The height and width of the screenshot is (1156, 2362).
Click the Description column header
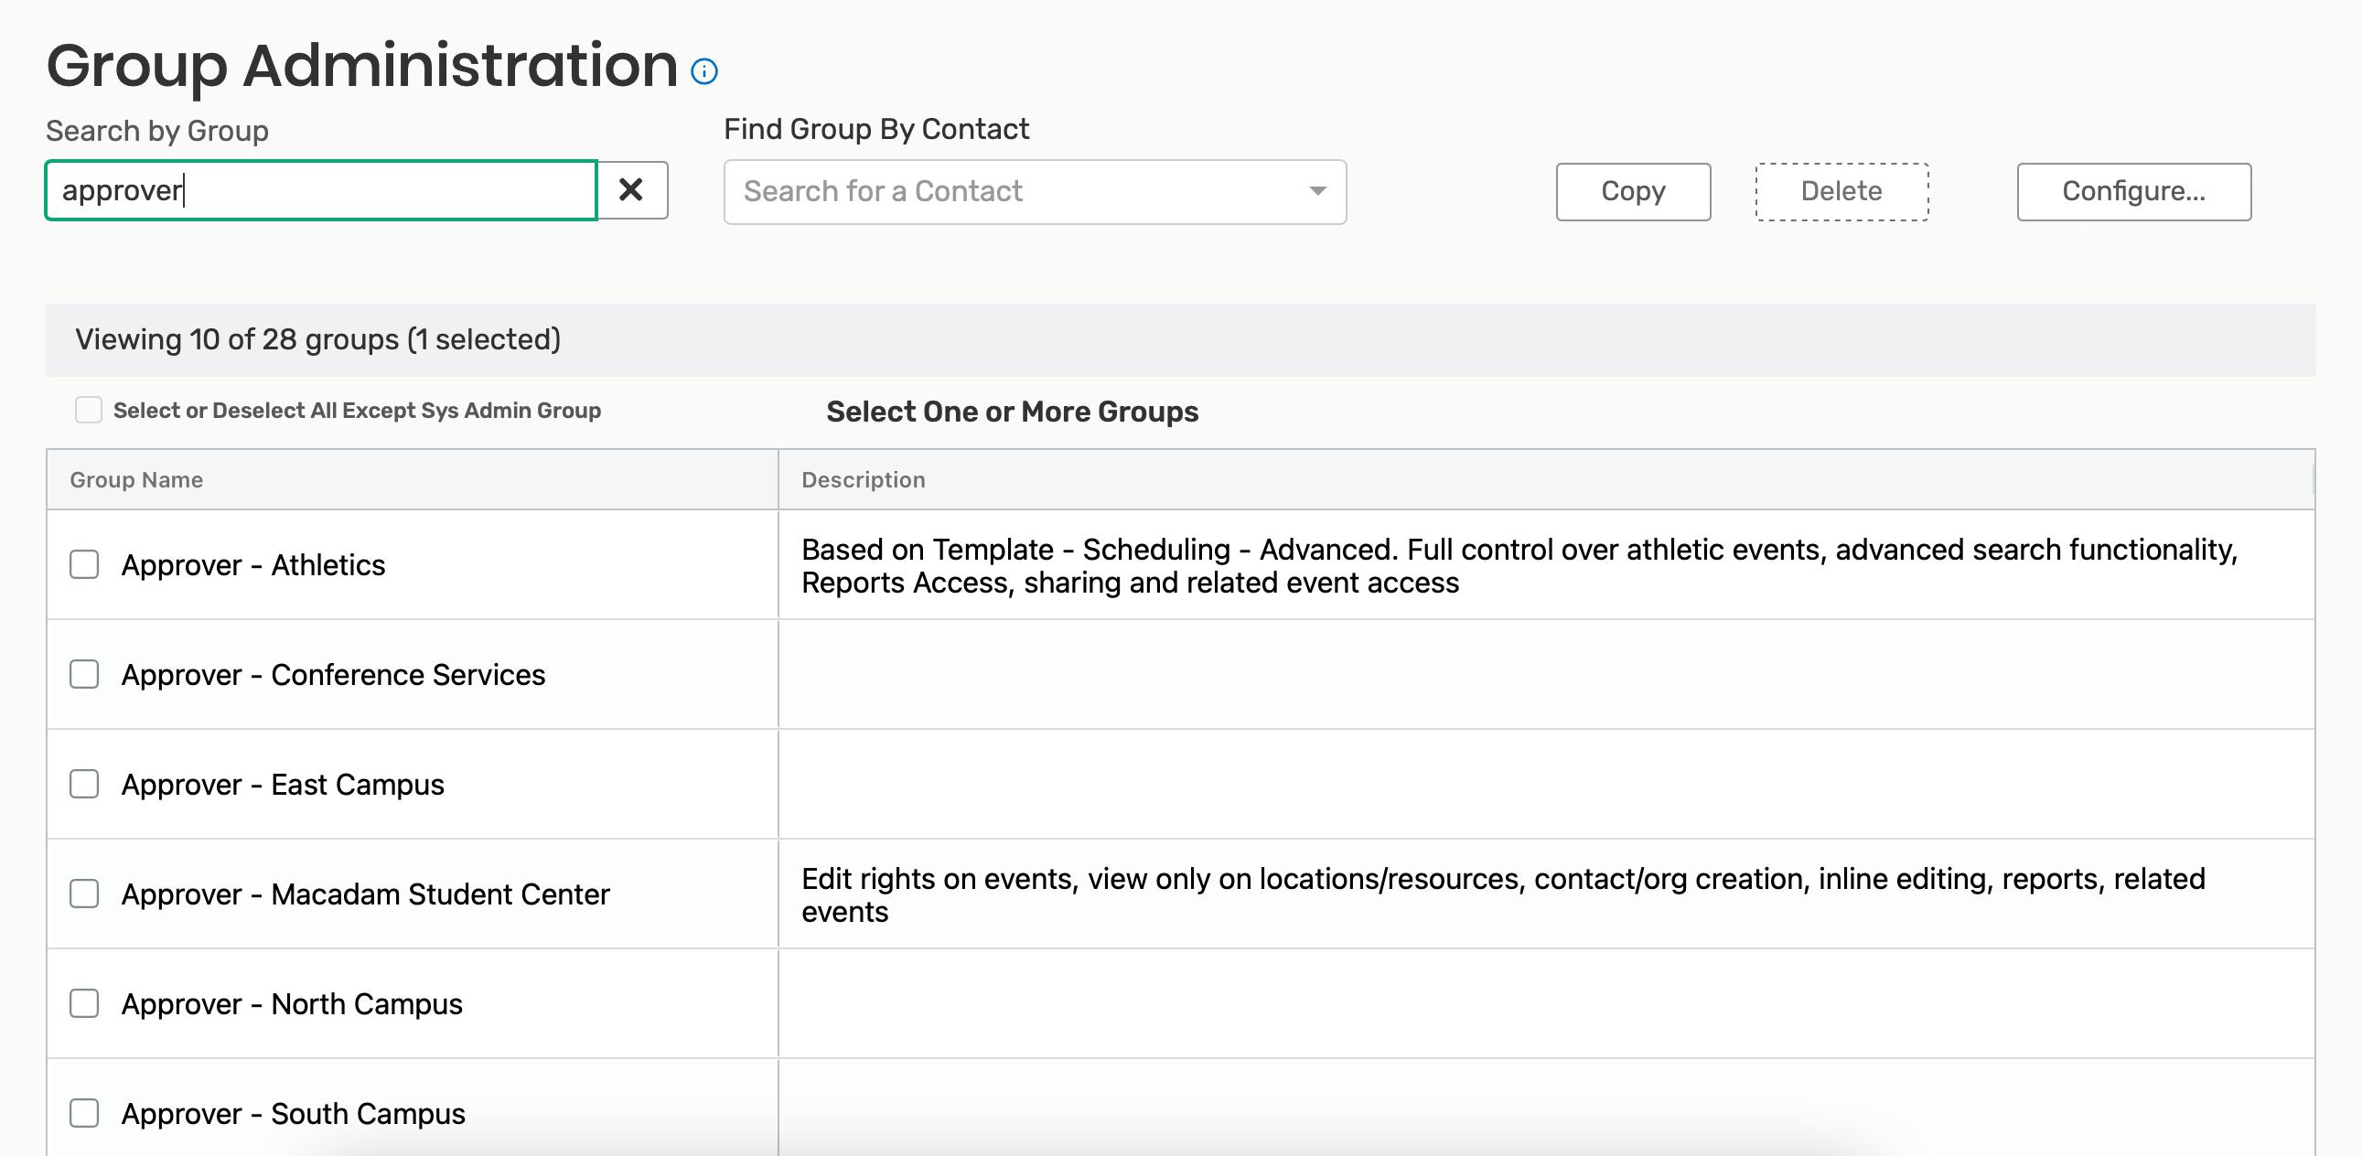[863, 479]
